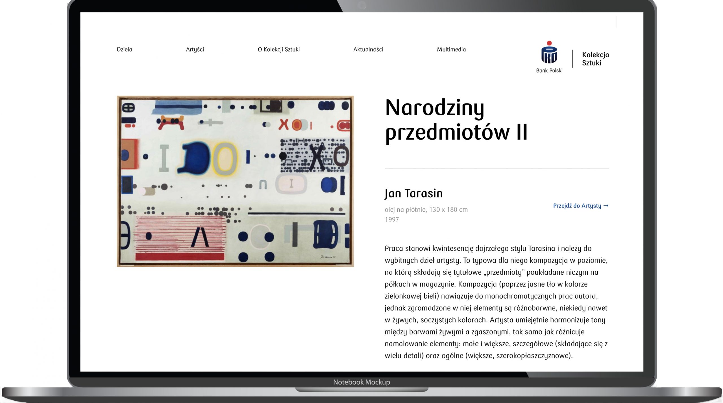Click the Bank Polski caption under logo
This screenshot has height=403, width=723.
point(549,71)
